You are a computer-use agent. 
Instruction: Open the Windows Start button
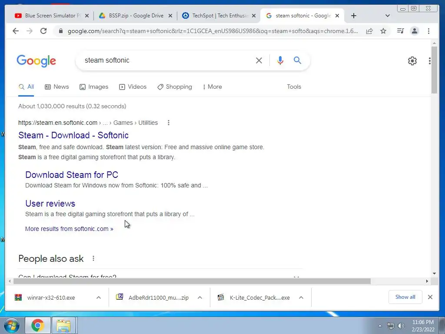coord(12,325)
